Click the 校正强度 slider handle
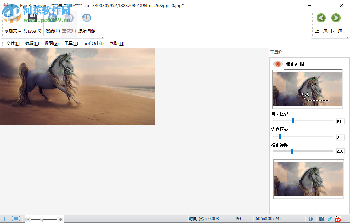The height and width of the screenshot is (223, 350). tap(292, 151)
